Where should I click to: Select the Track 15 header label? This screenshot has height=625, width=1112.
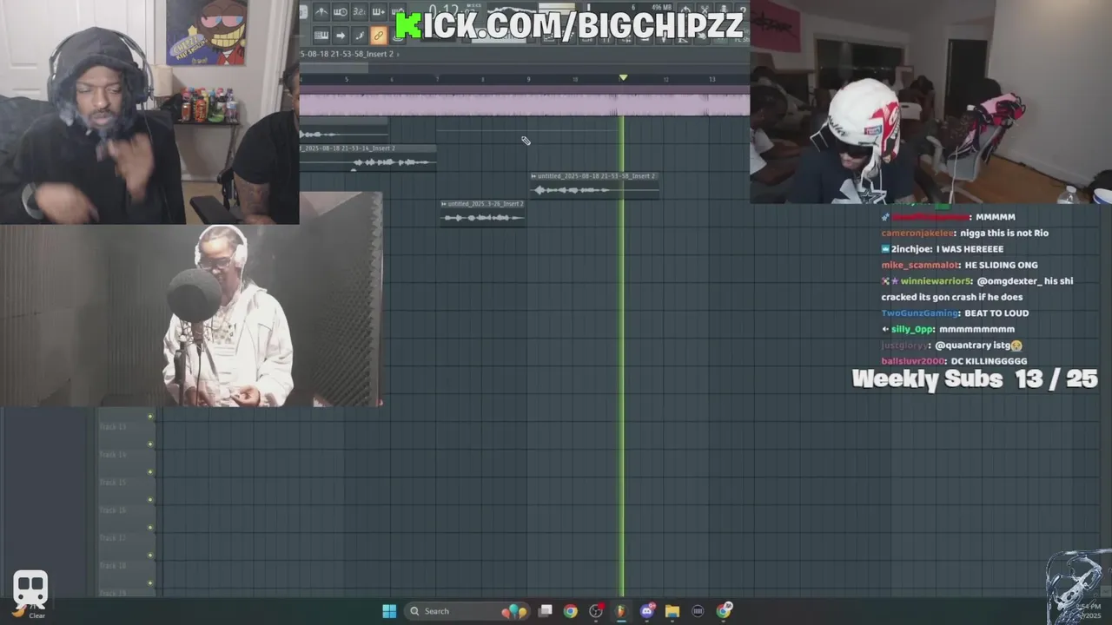[113, 482]
